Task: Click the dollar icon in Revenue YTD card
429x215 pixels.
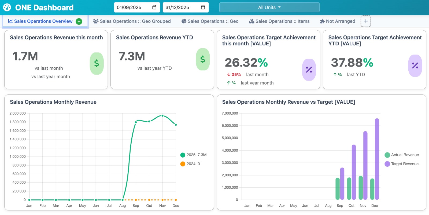Action: point(203,59)
